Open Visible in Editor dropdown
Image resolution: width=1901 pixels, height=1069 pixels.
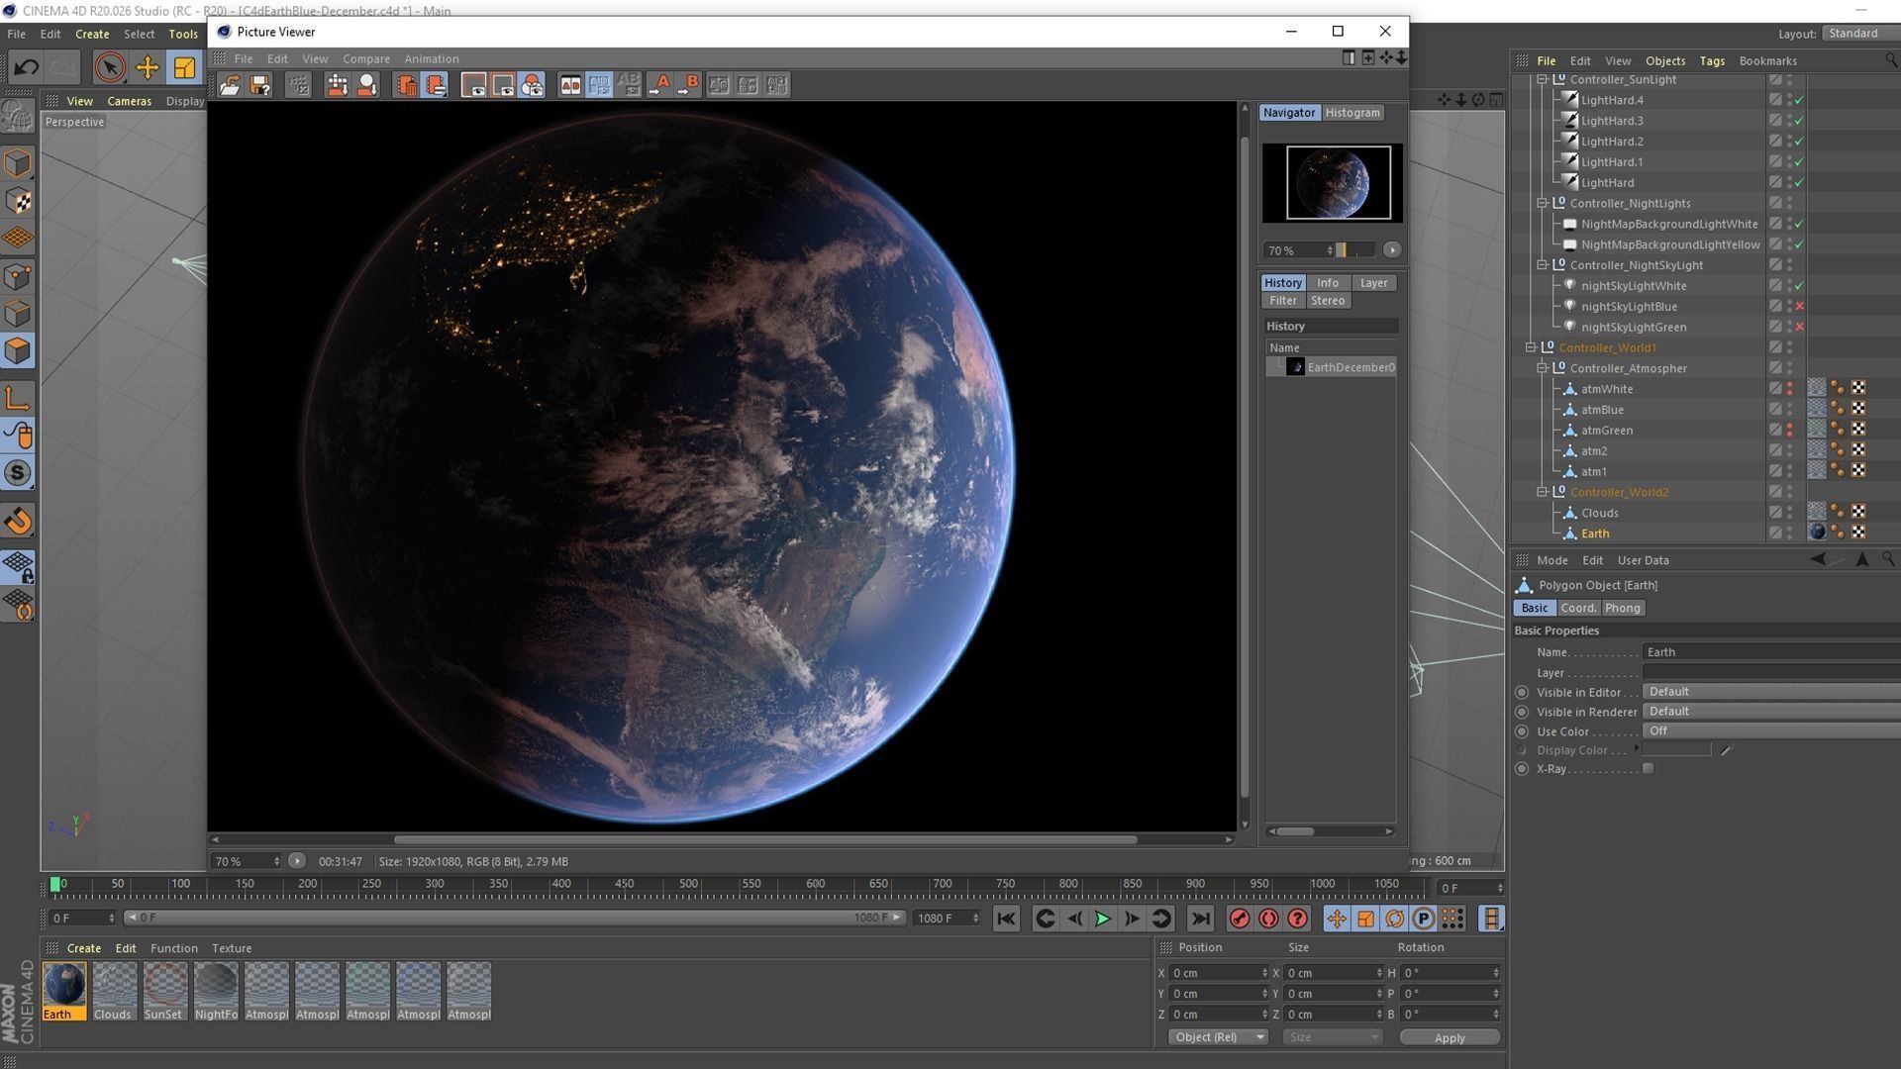tap(1771, 692)
